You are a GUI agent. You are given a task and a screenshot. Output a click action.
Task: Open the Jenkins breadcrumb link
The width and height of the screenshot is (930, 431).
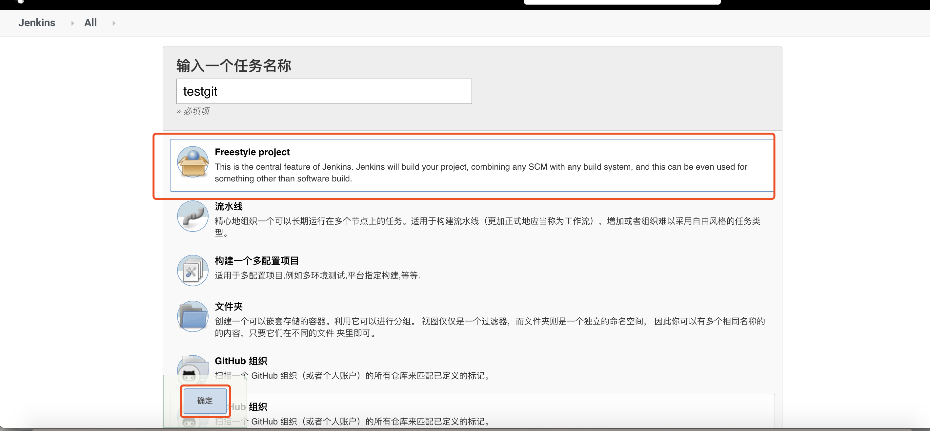click(x=37, y=23)
